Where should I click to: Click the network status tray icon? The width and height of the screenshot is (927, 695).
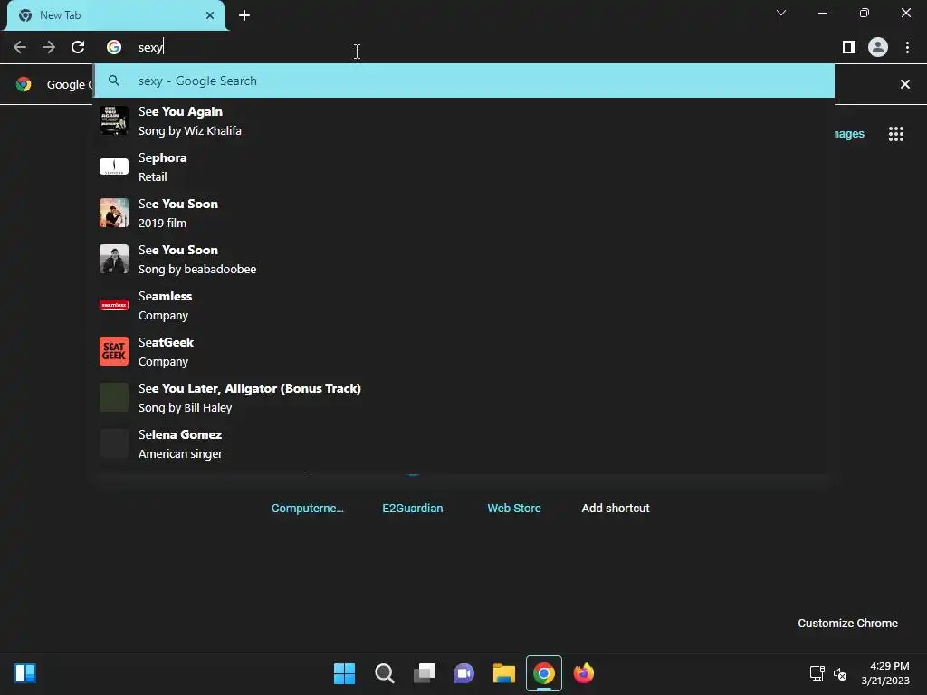817,673
